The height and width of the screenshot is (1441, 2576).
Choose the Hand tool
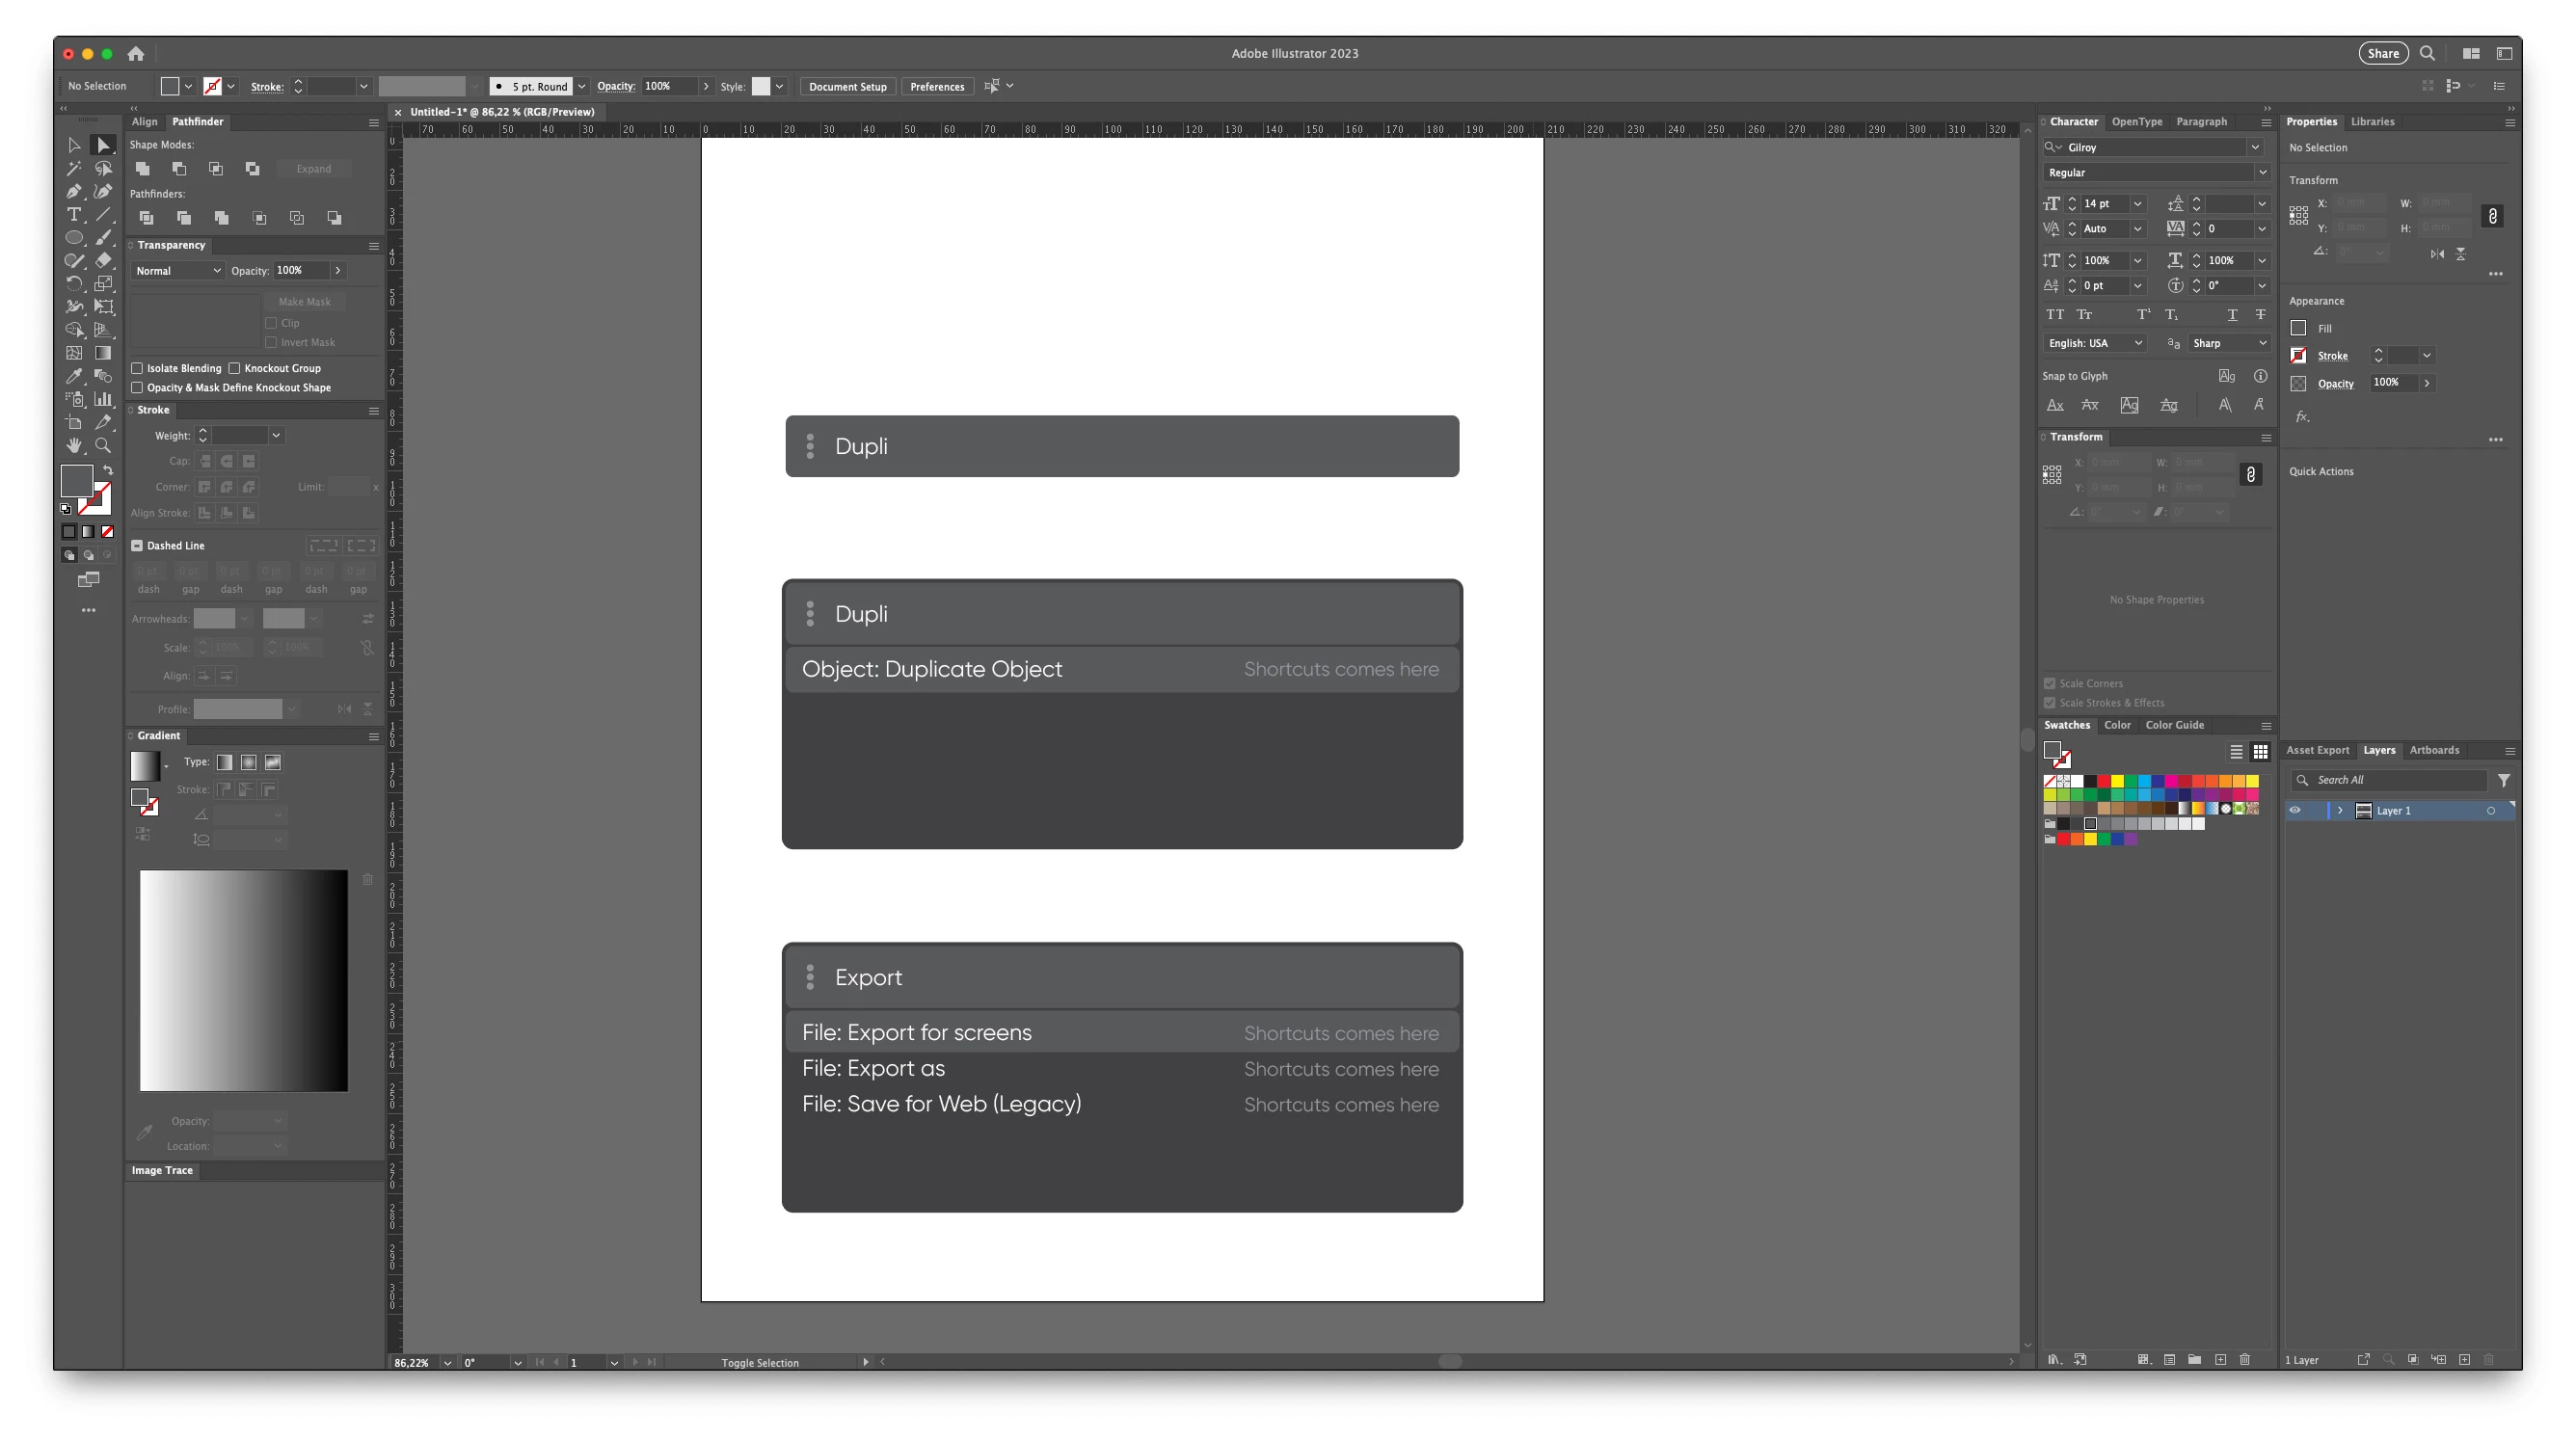pyautogui.click(x=73, y=446)
